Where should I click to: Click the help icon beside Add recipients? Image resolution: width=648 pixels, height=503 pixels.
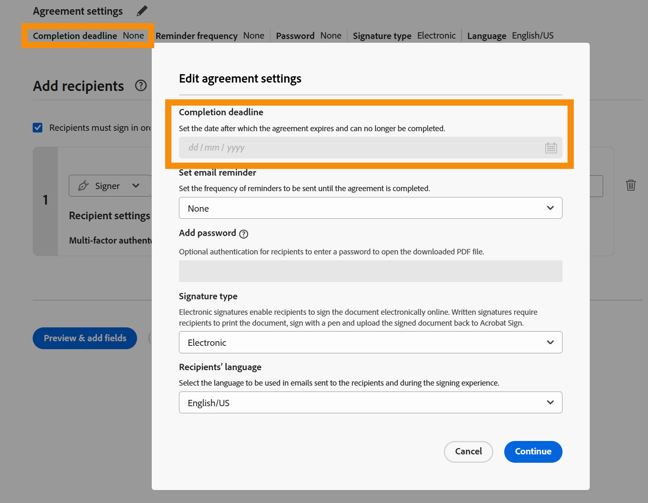pyautogui.click(x=141, y=86)
